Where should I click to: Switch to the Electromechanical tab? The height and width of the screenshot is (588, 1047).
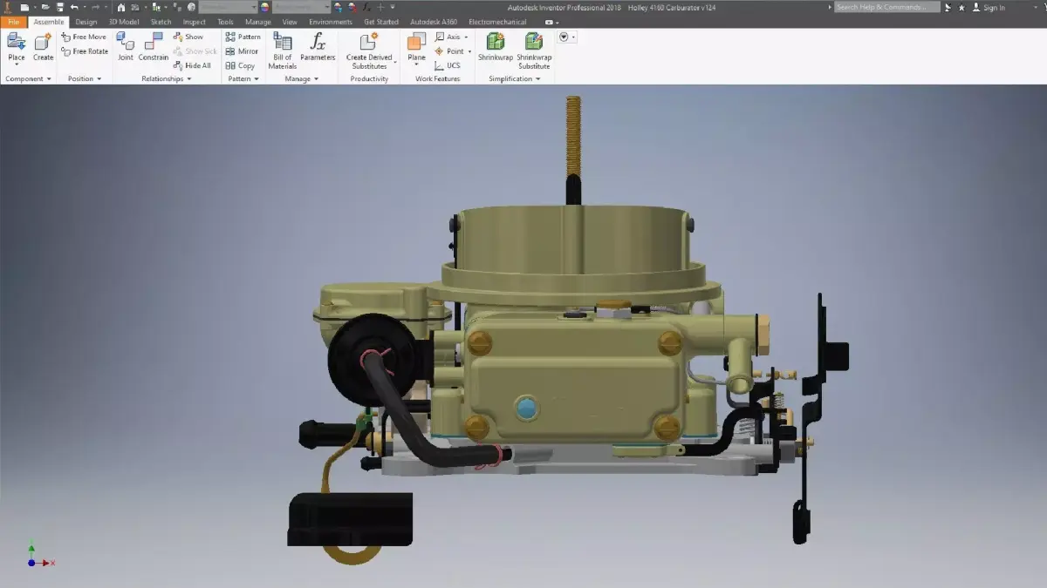point(497,22)
